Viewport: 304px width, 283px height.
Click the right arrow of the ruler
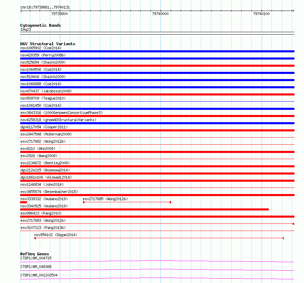coord(293,11)
